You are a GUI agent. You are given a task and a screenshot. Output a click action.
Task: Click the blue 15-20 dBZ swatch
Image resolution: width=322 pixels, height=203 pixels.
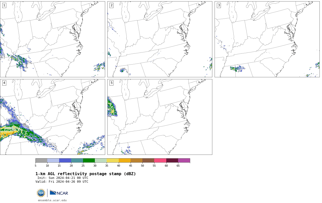click(x=65, y=161)
